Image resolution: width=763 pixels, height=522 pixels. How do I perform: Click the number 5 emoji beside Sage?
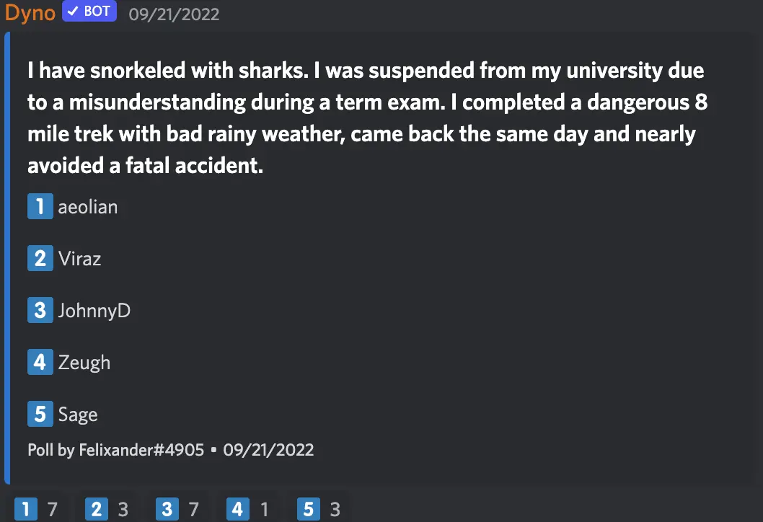coord(40,414)
